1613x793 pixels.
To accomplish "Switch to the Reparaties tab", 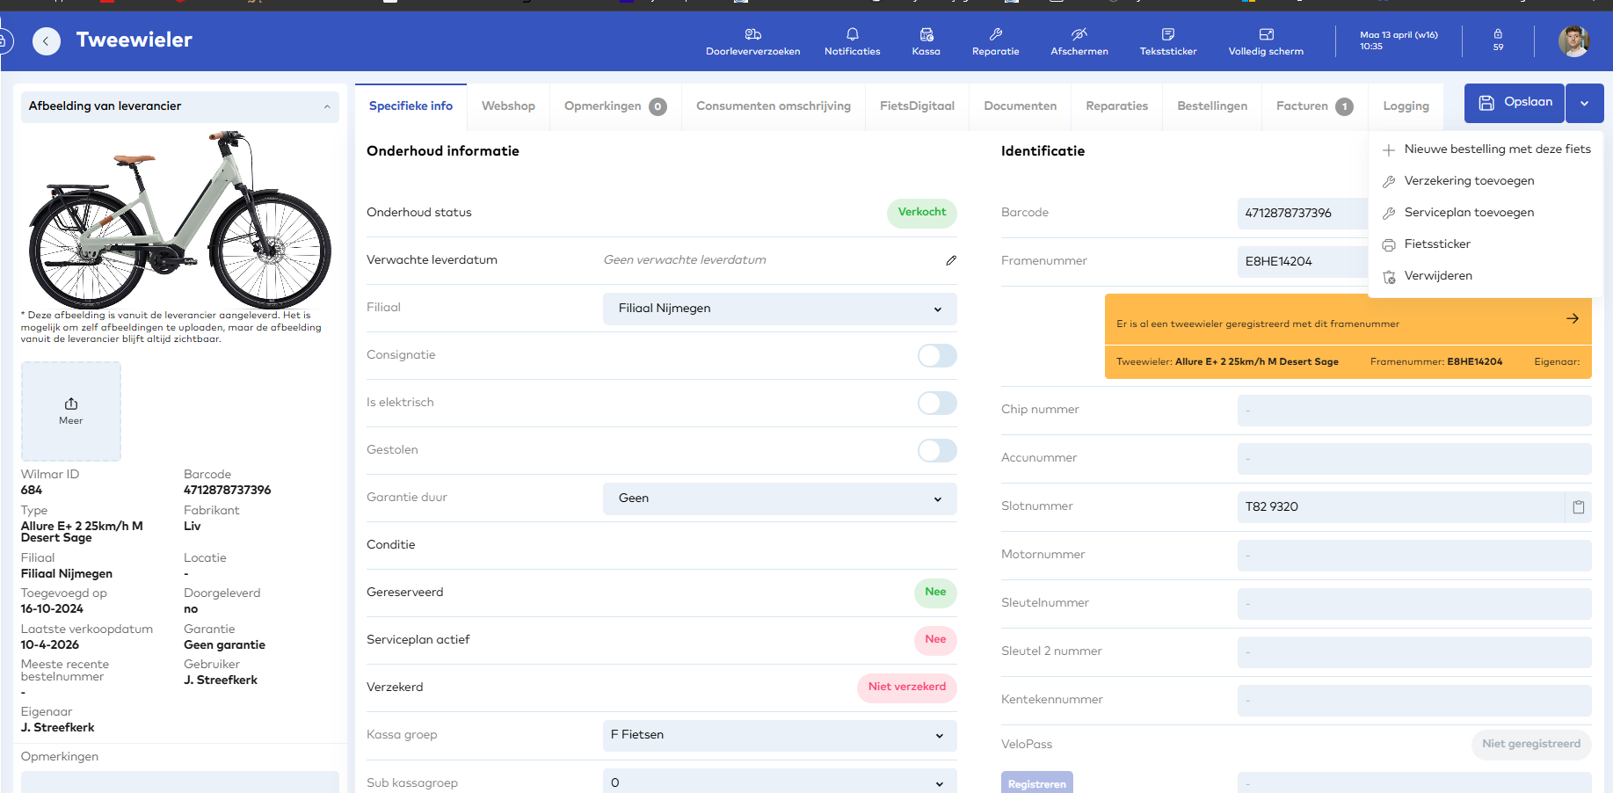I will 1116,106.
